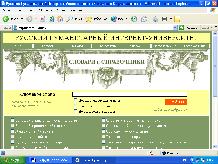Expand hidden tray icons with chevron

click(x=192, y=160)
